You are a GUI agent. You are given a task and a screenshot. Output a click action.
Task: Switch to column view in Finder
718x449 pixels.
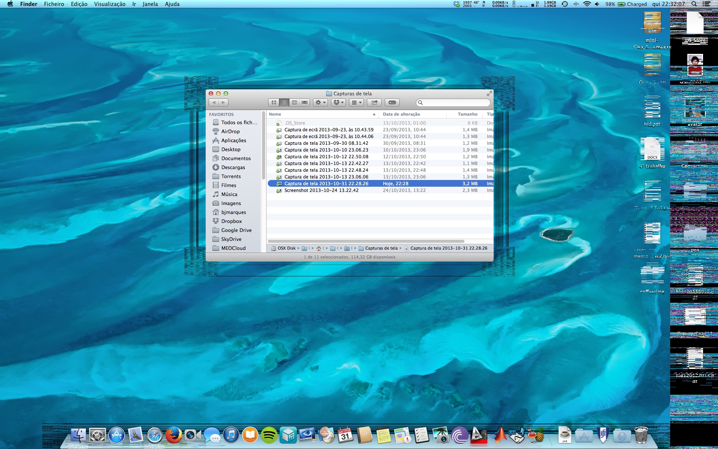pyautogui.click(x=294, y=103)
